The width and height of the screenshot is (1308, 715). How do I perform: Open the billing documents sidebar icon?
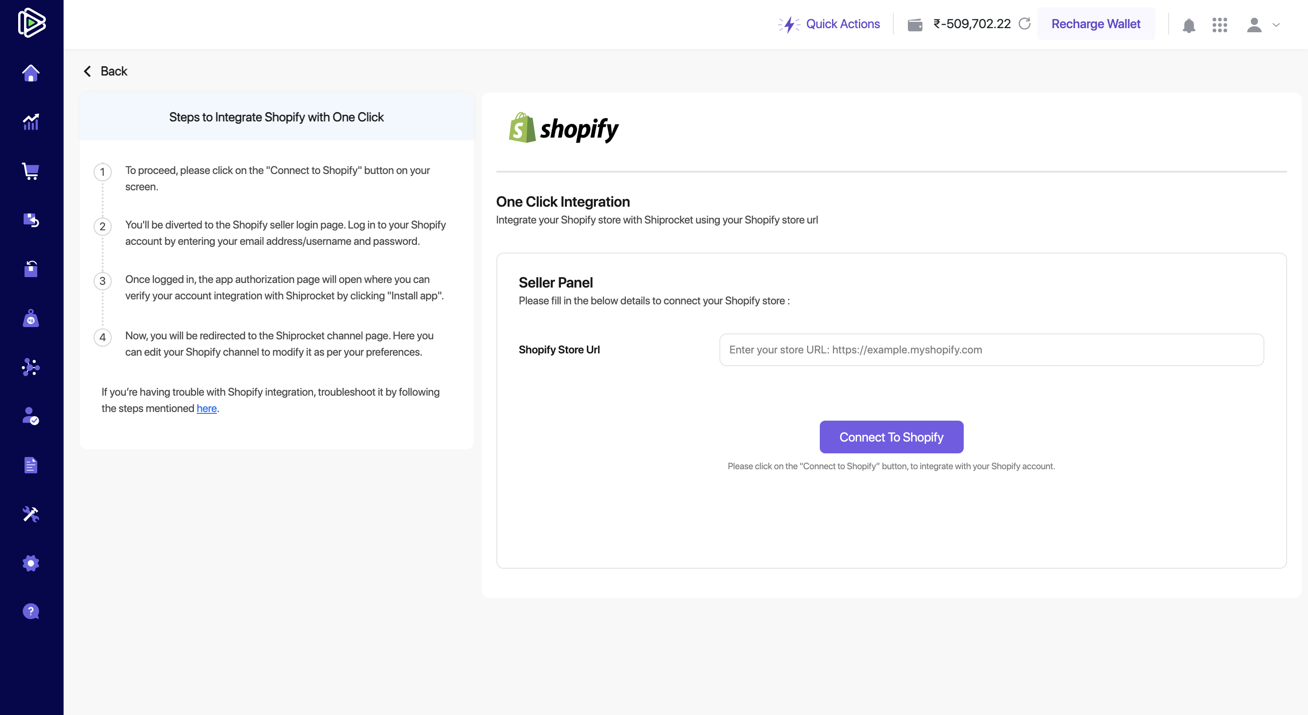click(31, 465)
